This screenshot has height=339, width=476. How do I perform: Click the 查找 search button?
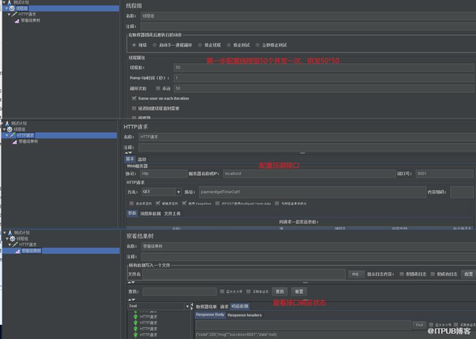280,291
